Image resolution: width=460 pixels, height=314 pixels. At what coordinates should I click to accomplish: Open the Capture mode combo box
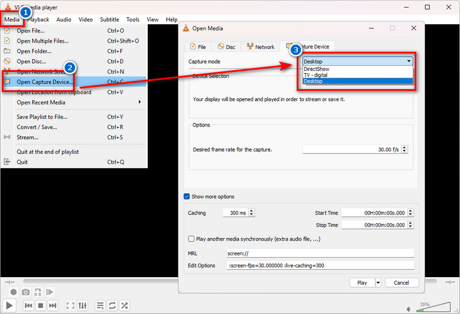[x=358, y=61]
